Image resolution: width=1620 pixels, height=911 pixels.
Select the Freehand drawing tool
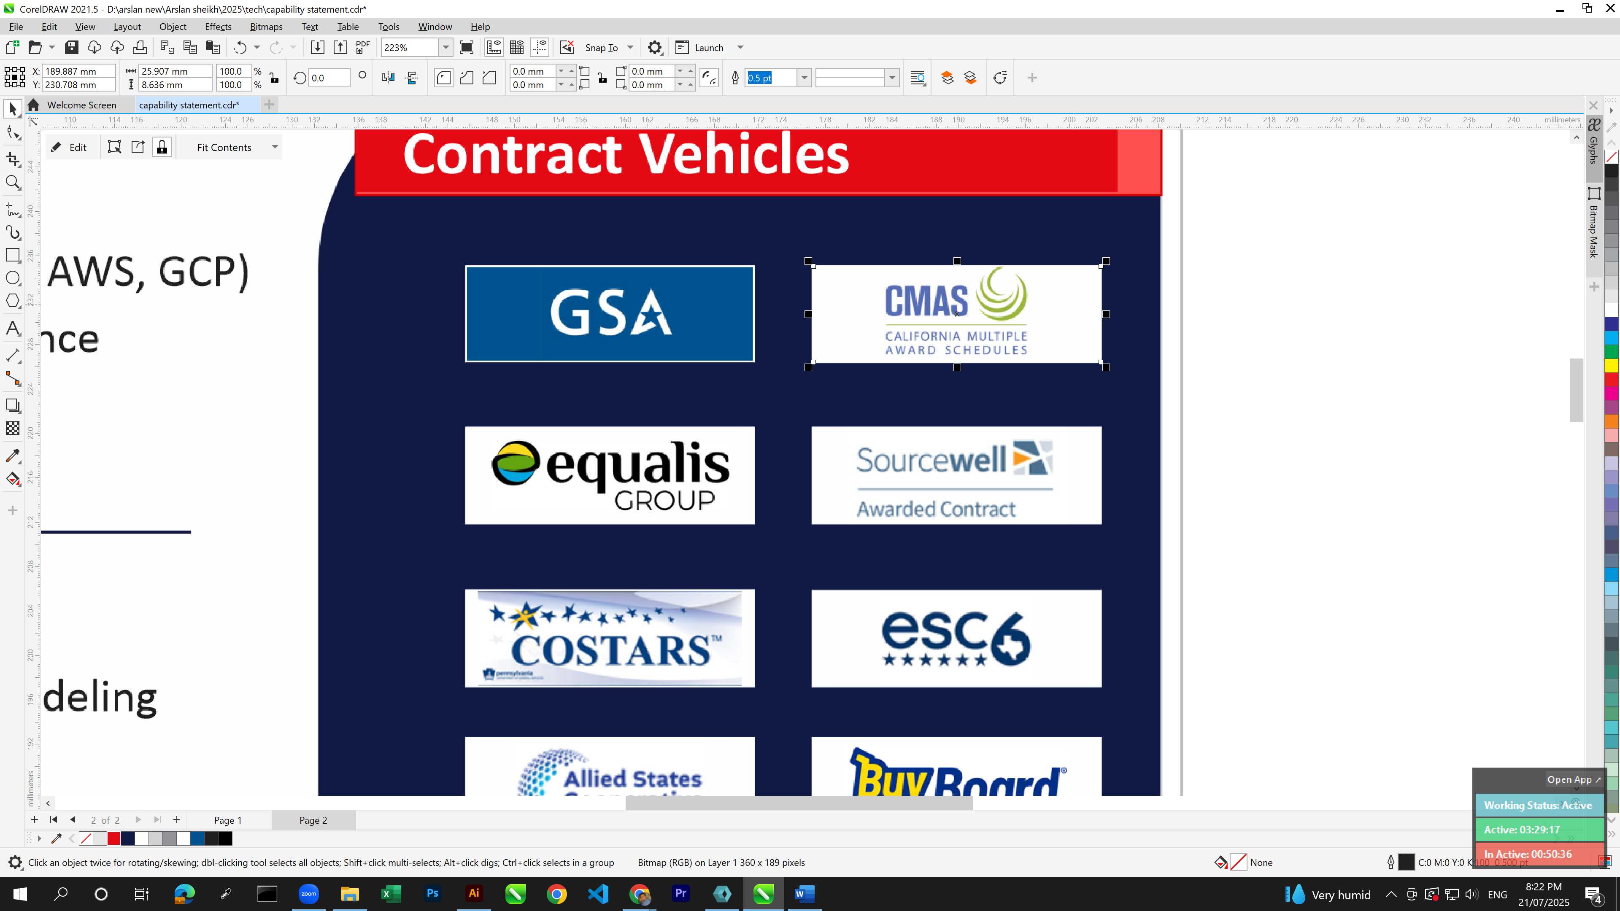click(13, 209)
